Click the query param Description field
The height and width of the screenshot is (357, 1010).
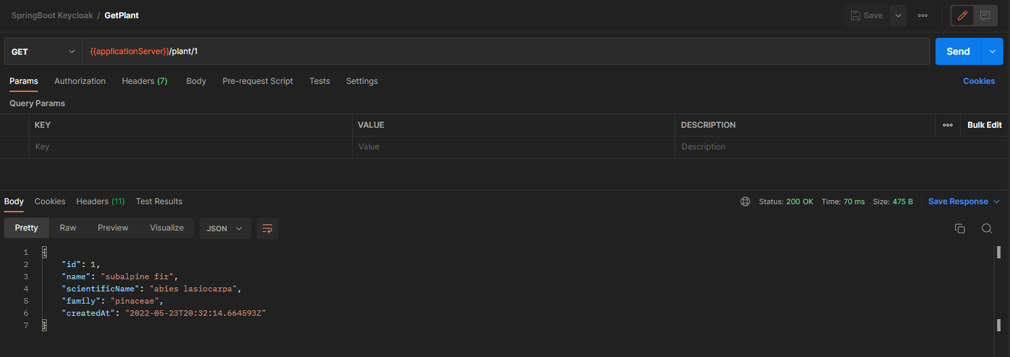pos(842,147)
